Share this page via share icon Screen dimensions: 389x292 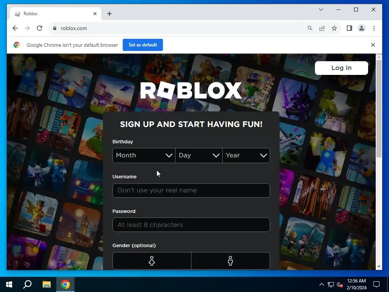(x=322, y=28)
